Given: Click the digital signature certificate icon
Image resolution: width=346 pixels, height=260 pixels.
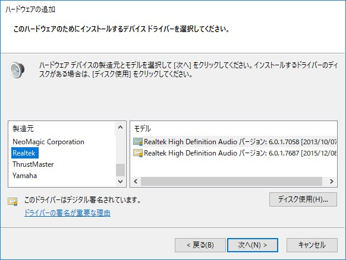Looking at the screenshot, I should [12, 201].
